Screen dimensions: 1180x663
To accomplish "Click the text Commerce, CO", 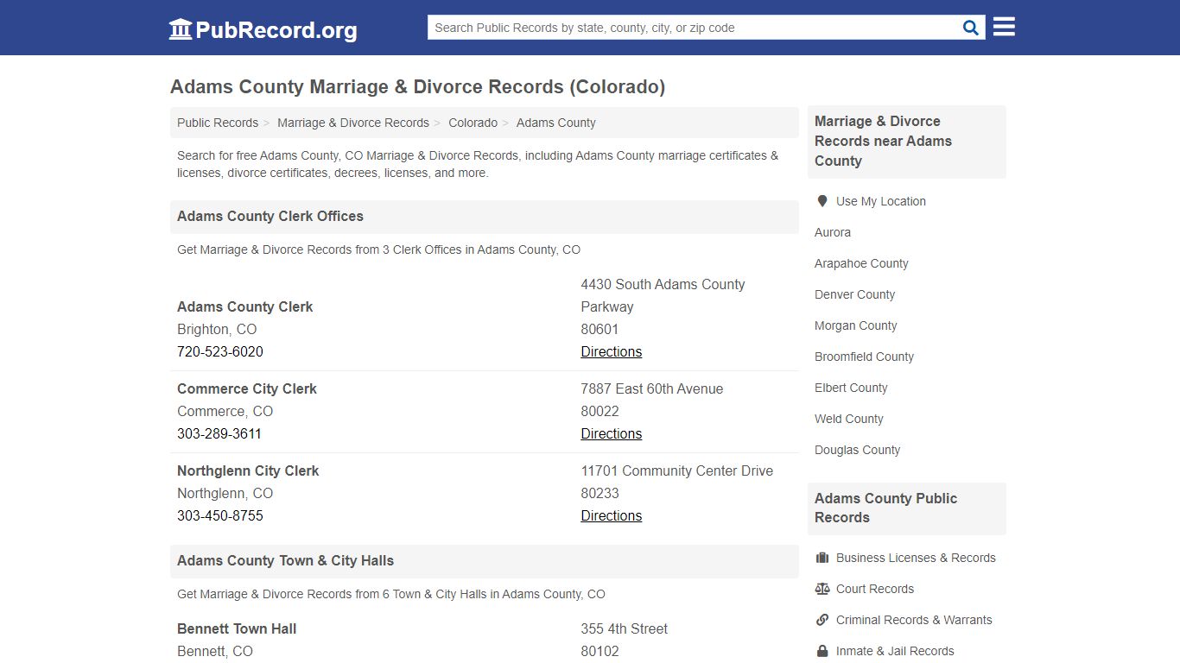I will tap(225, 411).
